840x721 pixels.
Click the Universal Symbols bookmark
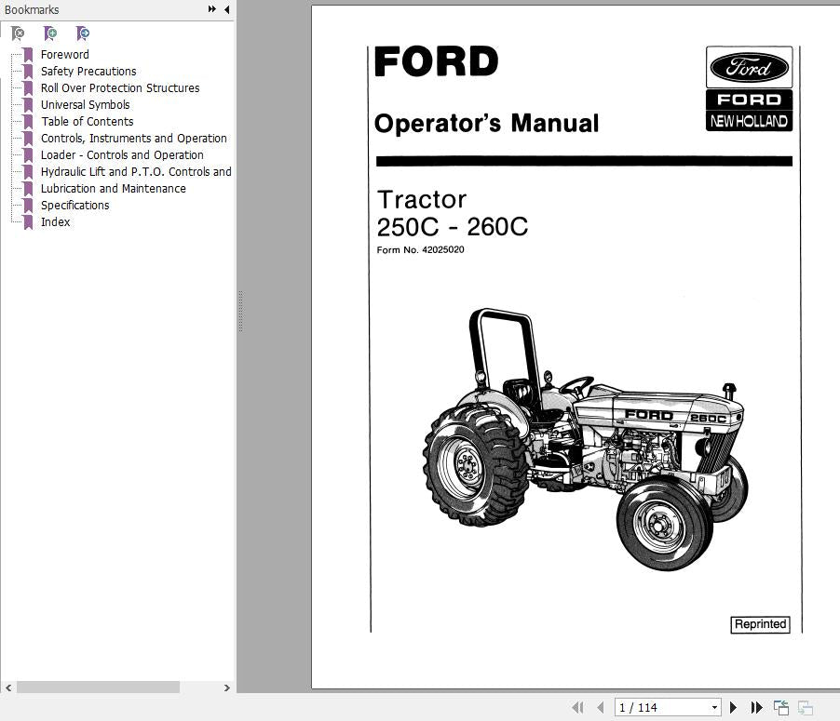(x=85, y=105)
